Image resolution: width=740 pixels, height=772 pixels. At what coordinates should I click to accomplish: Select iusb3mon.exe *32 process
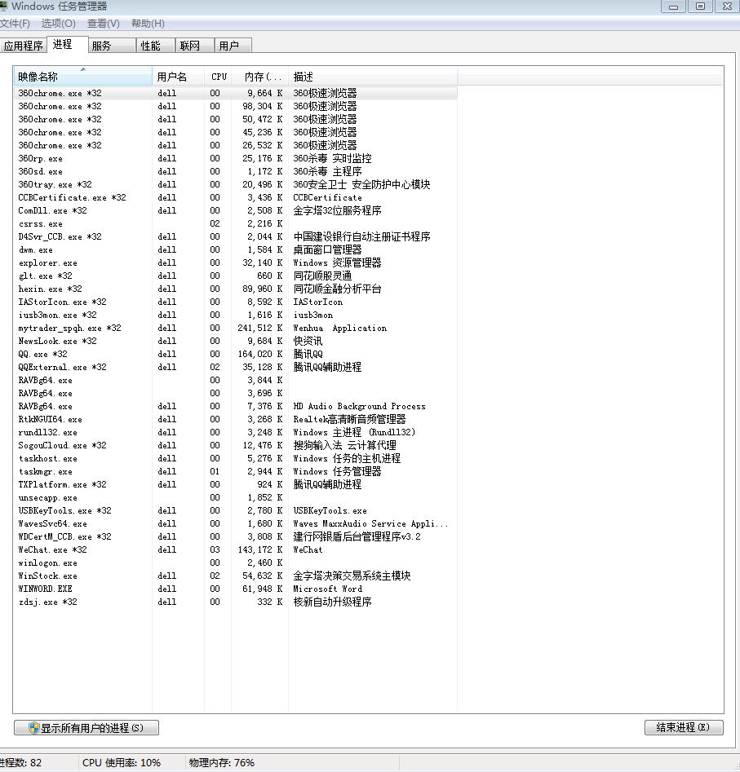236,315
